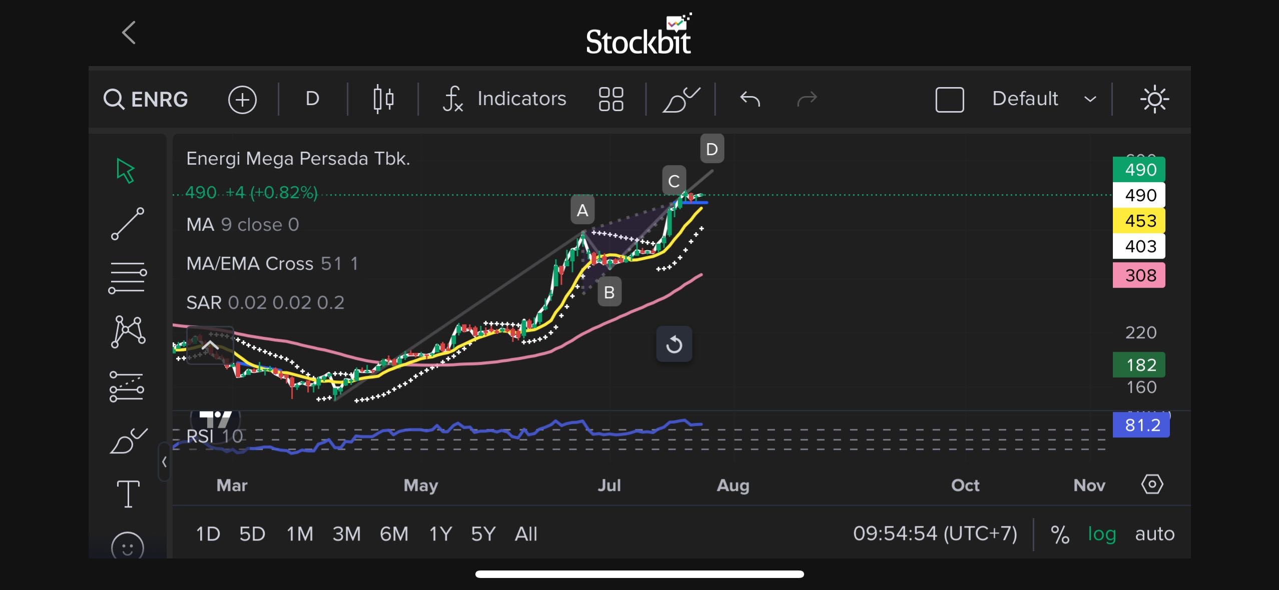Set range to 5Y
Screen dimensions: 1279x590
click(x=483, y=534)
